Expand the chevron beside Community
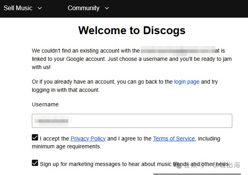 (107, 8)
